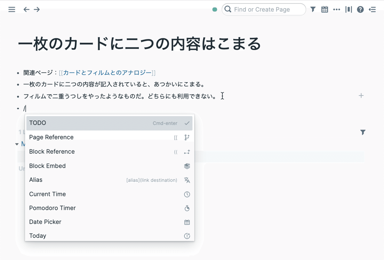384x260 pixels.
Task: Click the bullet of the 関連ページ block
Action: 18,73
